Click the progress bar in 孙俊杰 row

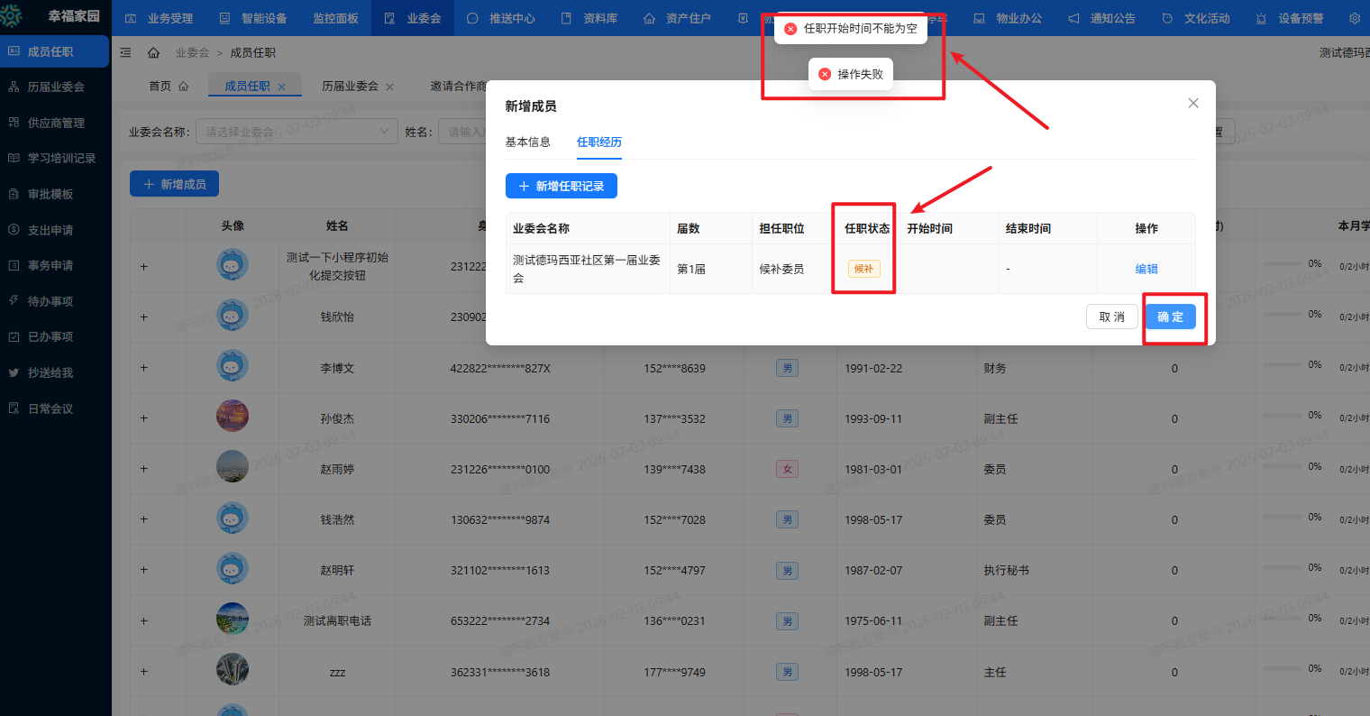(1283, 416)
